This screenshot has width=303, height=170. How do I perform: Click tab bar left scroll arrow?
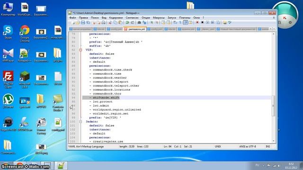271,29
